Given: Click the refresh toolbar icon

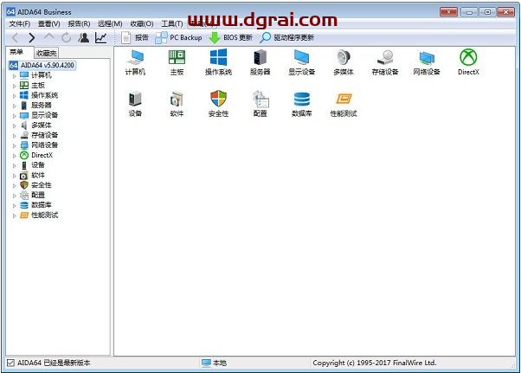Looking at the screenshot, I should pyautogui.click(x=67, y=38).
